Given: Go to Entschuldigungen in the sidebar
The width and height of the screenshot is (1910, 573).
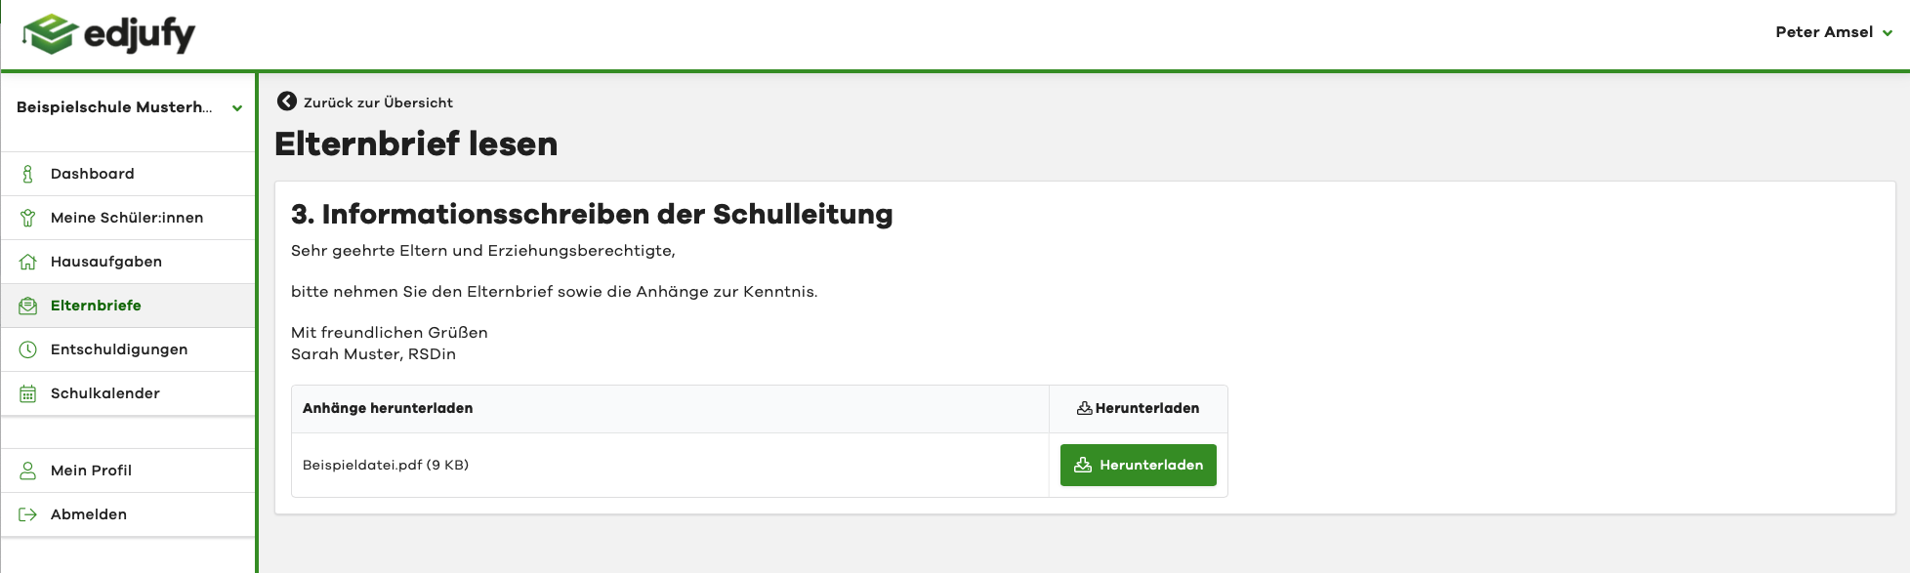Looking at the screenshot, I should point(119,349).
